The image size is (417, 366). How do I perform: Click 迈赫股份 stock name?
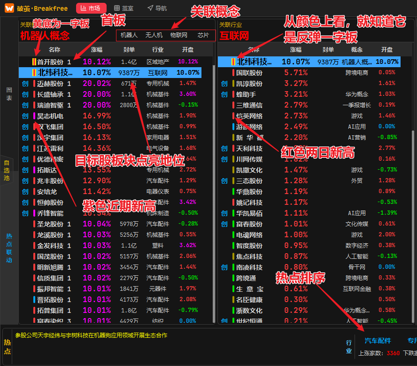coord(50,84)
